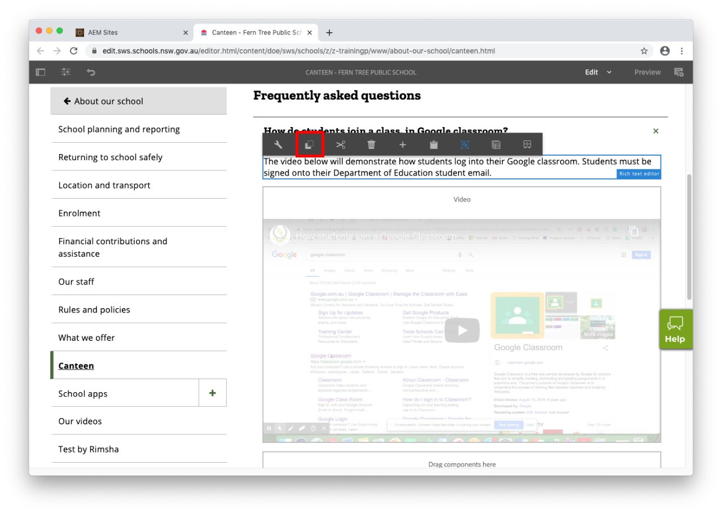Viewport: 722px width, 514px height.
Task: Close the AEM Sites browser tab
Action: [x=186, y=33]
